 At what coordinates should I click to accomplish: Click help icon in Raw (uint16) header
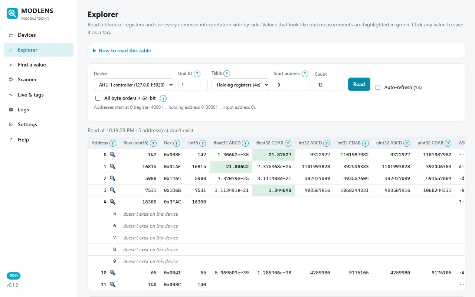pyautogui.click(x=153, y=143)
